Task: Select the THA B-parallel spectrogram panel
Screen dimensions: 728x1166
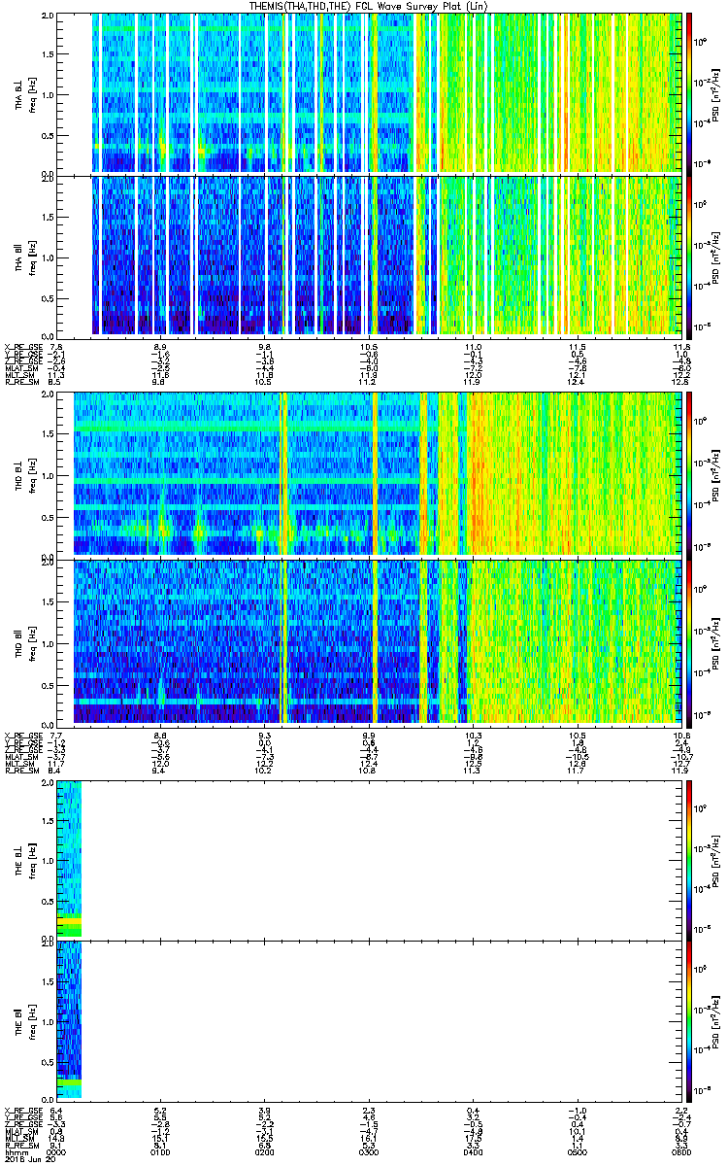Action: coord(370,256)
